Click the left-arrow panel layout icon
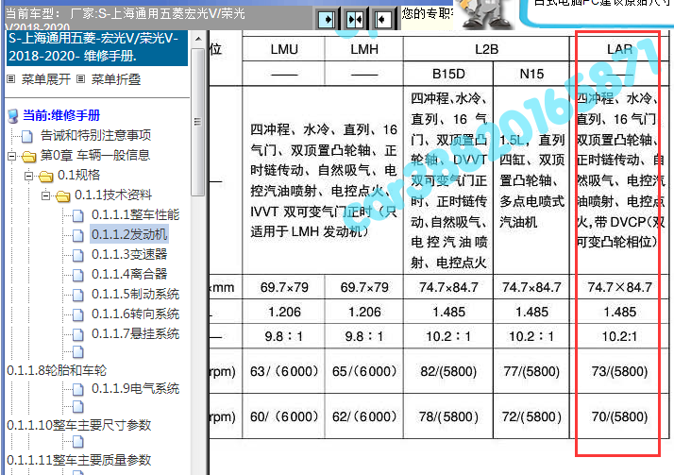This screenshot has height=475, width=674. click(383, 19)
